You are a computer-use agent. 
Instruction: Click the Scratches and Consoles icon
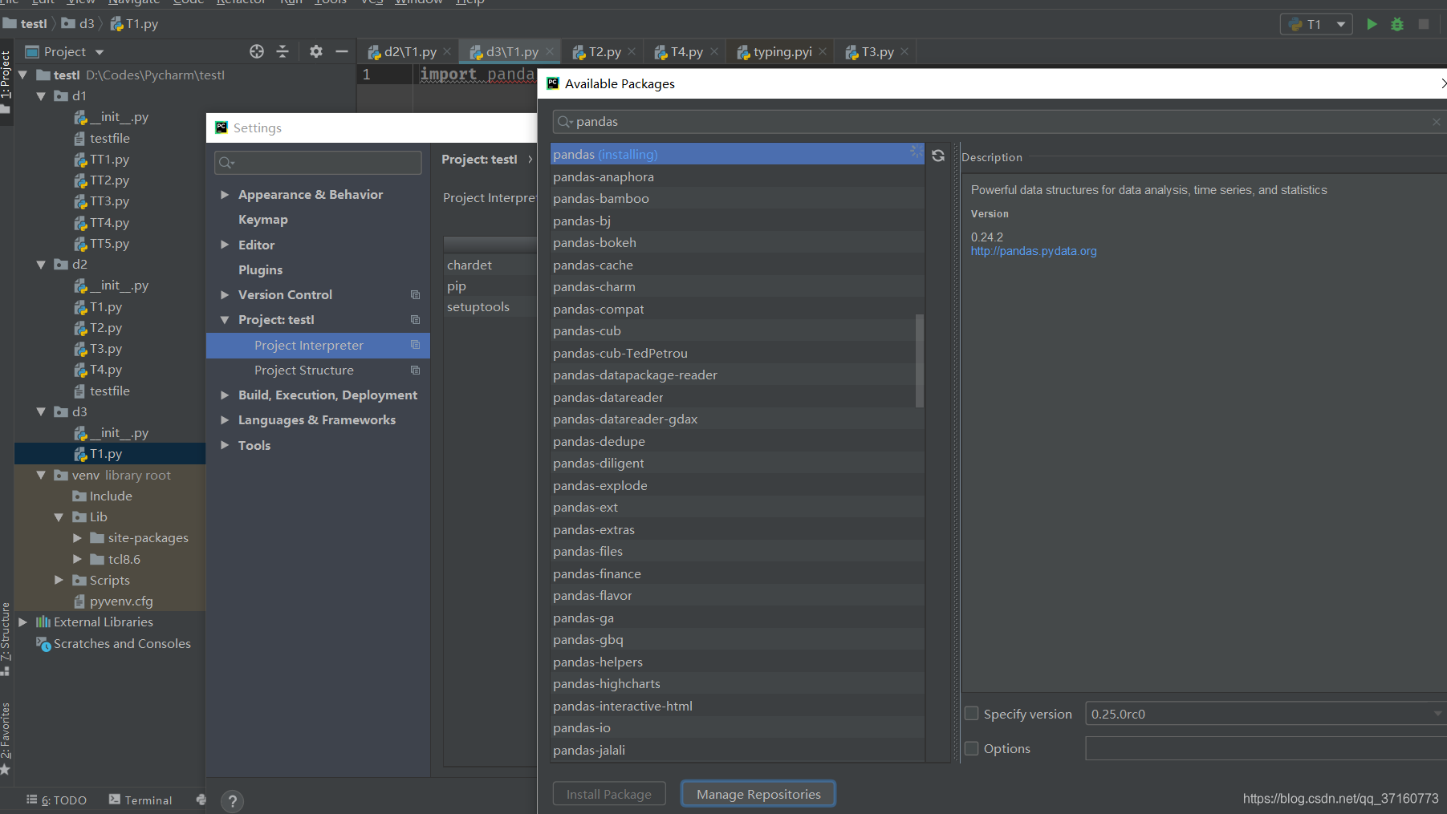43,644
